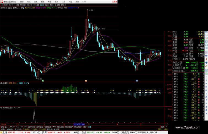
Task: Select the 周 period shortcut in right sidebar
Action: click(x=206, y=97)
